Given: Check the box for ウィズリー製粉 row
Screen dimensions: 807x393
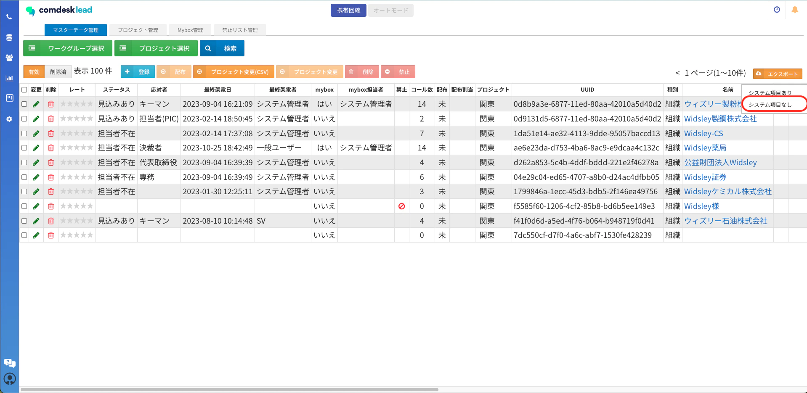Looking at the screenshot, I should click(x=24, y=104).
